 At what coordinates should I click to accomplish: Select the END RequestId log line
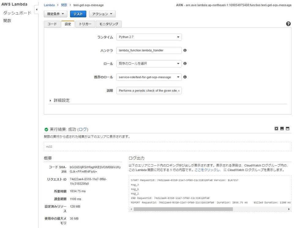[170, 198]
